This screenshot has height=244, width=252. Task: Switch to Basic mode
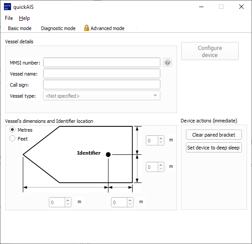click(20, 28)
